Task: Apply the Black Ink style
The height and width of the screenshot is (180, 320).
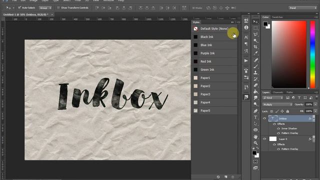Action: click(214, 37)
